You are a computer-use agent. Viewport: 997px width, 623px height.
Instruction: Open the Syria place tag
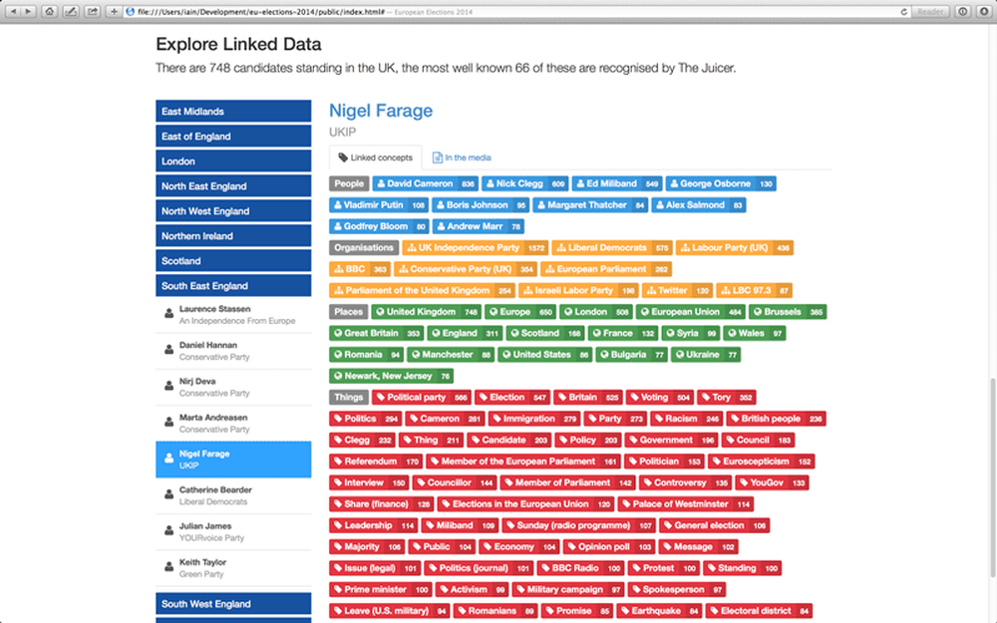pyautogui.click(x=691, y=333)
